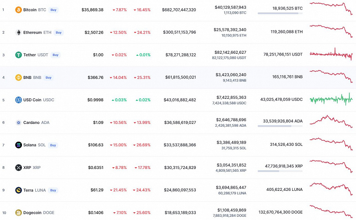Click the Bitcoin coin logo icon
The width and height of the screenshot is (356, 220).
pyautogui.click(x=18, y=10)
